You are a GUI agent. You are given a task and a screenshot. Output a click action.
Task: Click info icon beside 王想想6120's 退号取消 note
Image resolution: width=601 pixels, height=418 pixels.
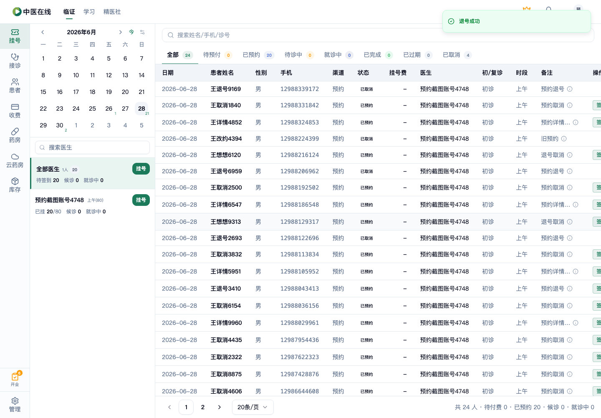570,155
